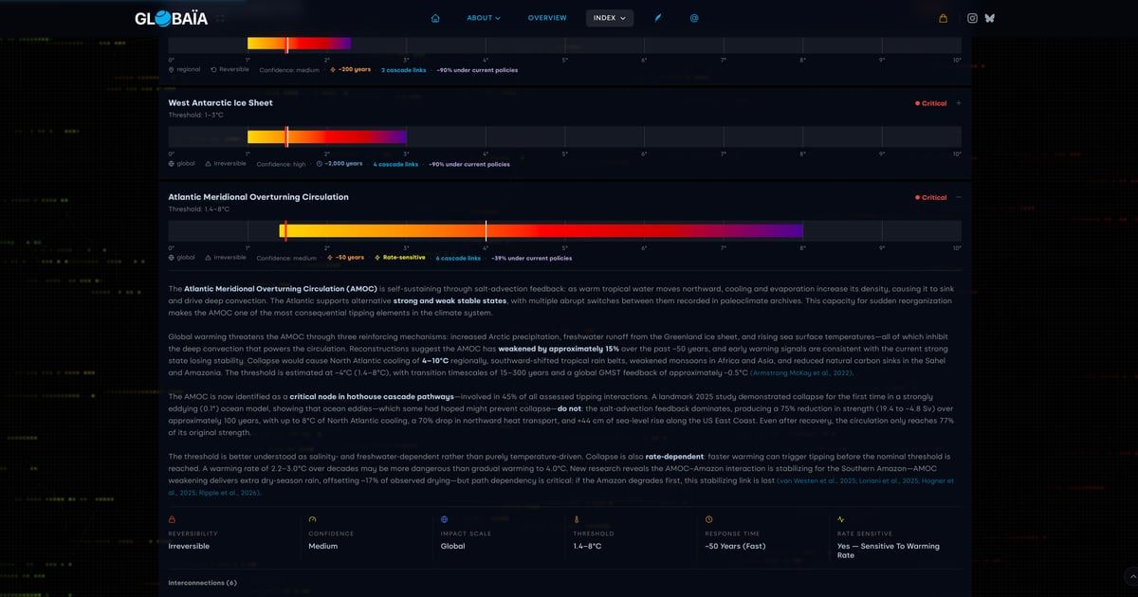The width and height of the screenshot is (1138, 597).
Task: Expand the West Antarctic Ice Sheet entry
Action: pyautogui.click(x=959, y=103)
